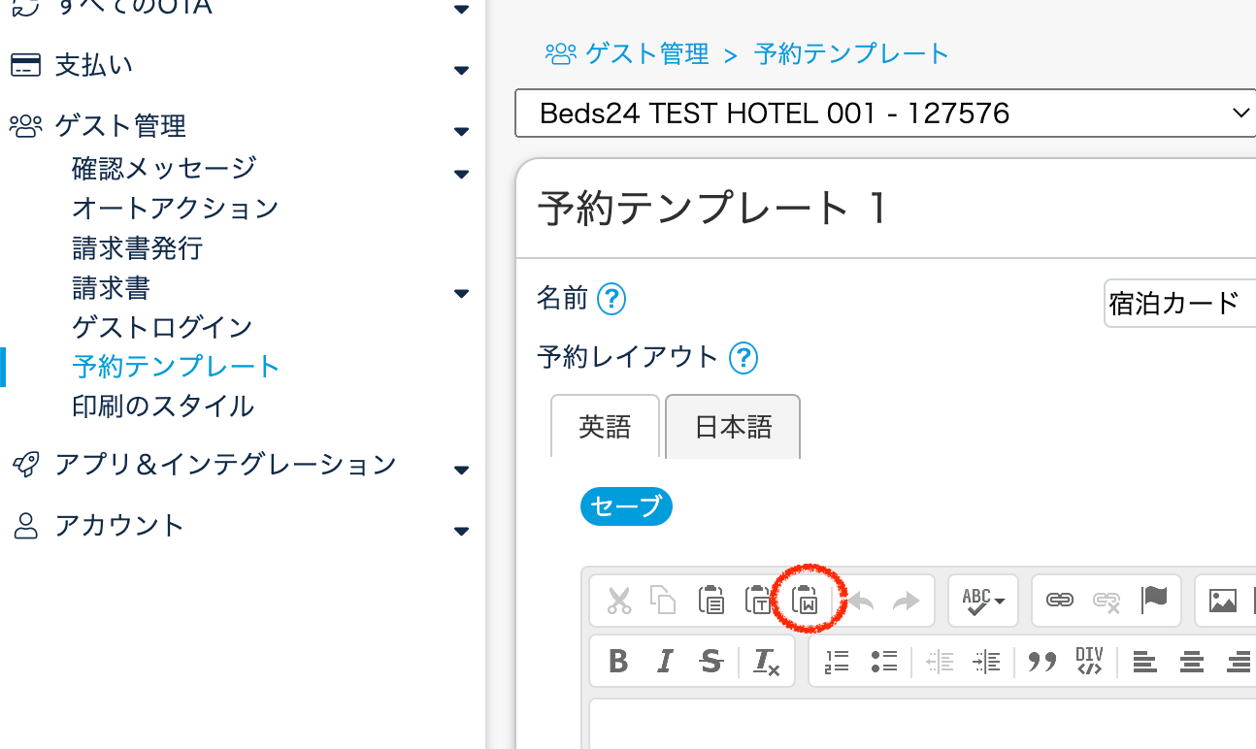Viewport: 1256px width, 749px height.
Task: Click the Paste clipboard icon
Action: [711, 601]
